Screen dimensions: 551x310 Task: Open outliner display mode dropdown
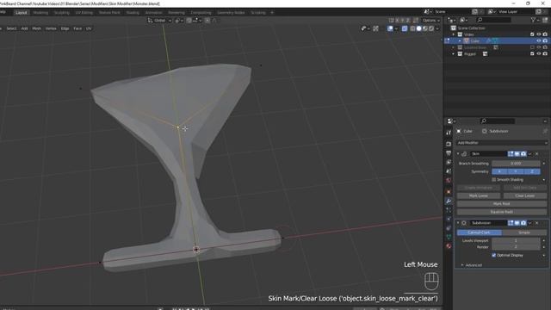coord(465,21)
